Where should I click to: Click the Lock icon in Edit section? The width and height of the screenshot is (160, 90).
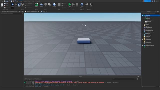[x=62, y=6]
